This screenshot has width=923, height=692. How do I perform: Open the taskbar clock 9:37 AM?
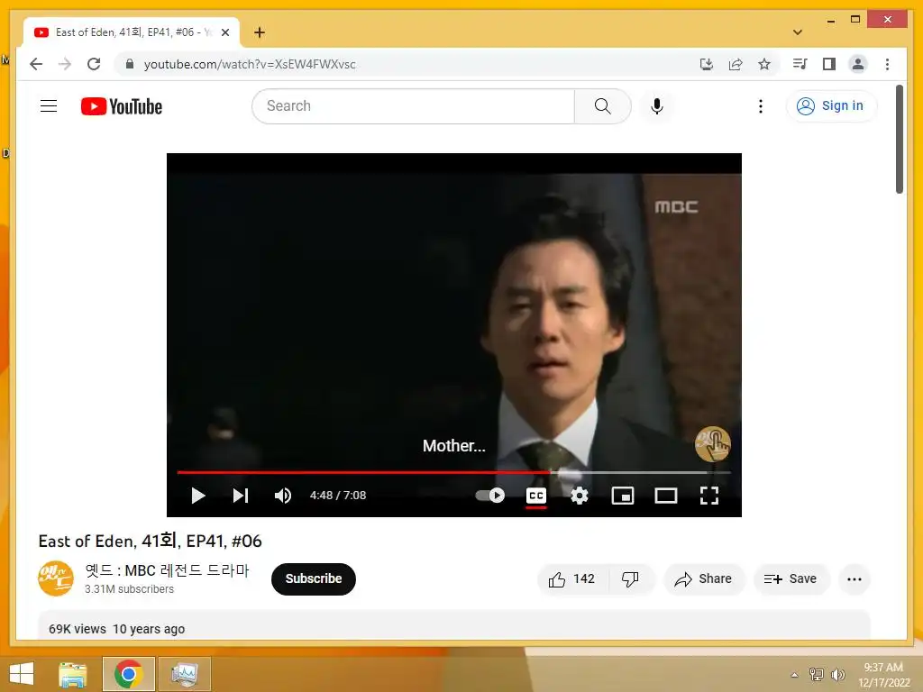click(883, 675)
